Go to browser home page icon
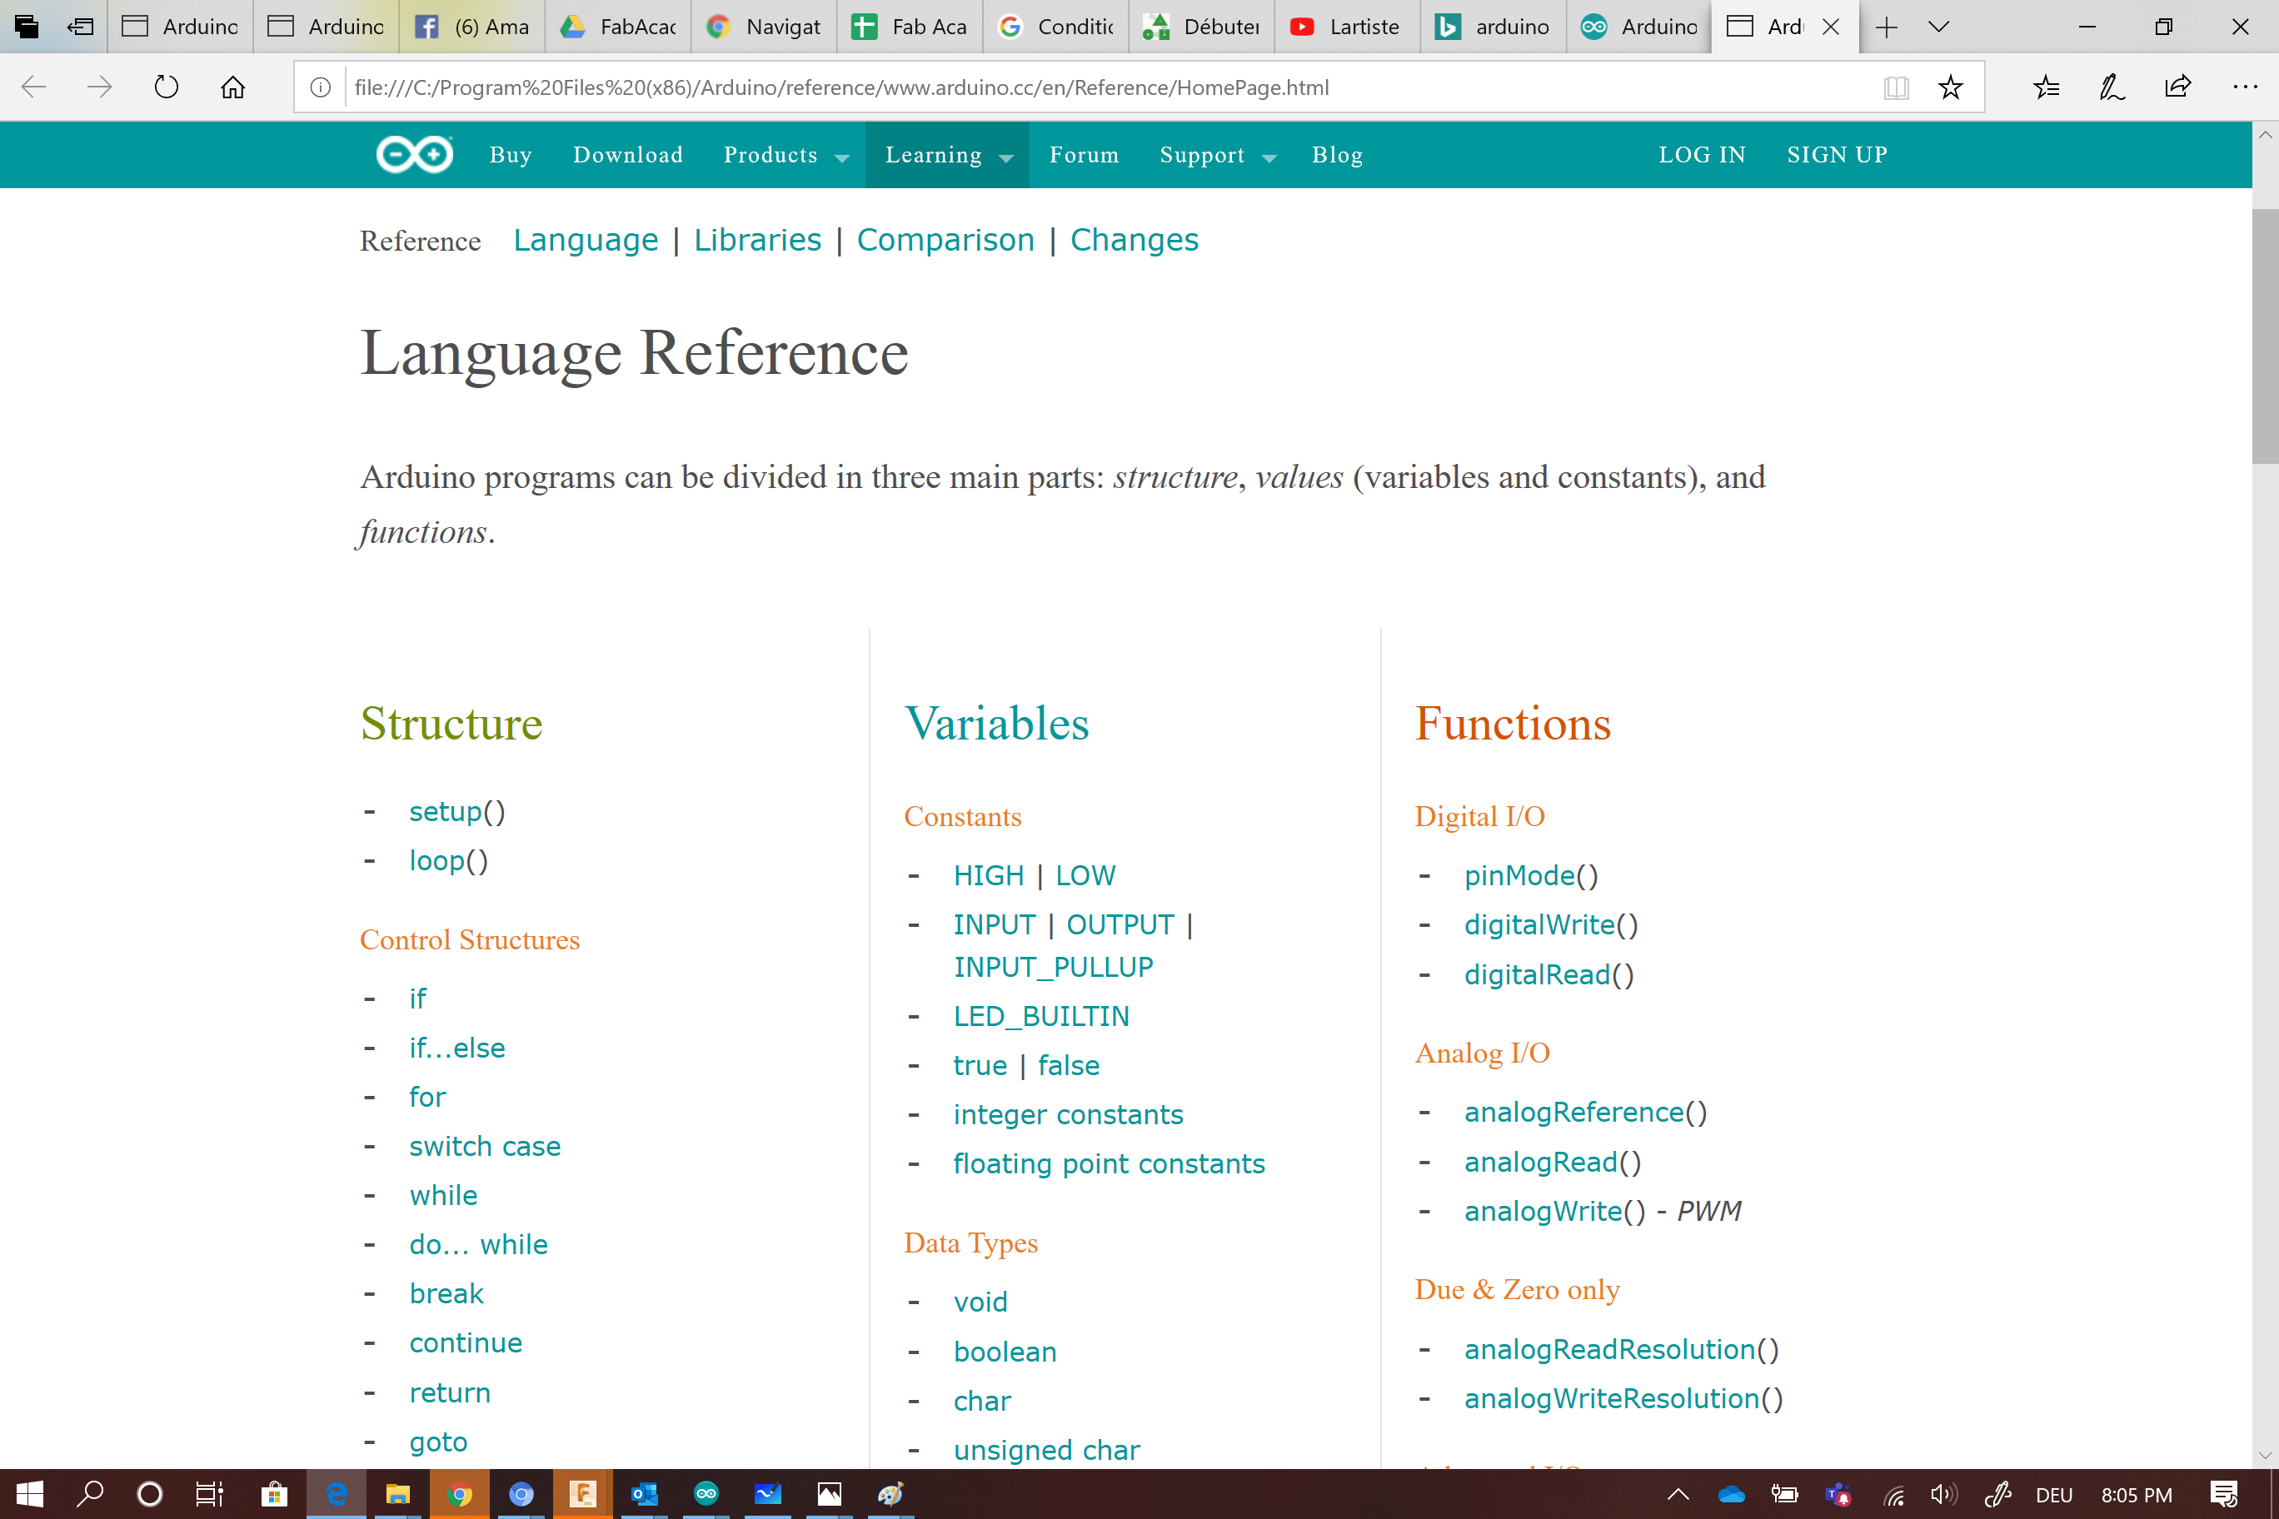The width and height of the screenshot is (2279, 1519). 232,88
